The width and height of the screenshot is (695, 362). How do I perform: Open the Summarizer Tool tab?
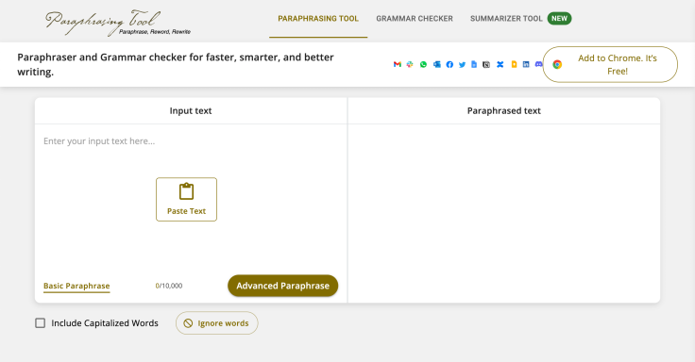coord(506,19)
